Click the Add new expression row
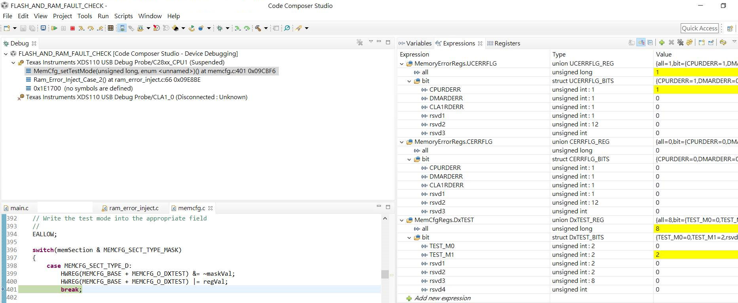The image size is (738, 303). [442, 298]
